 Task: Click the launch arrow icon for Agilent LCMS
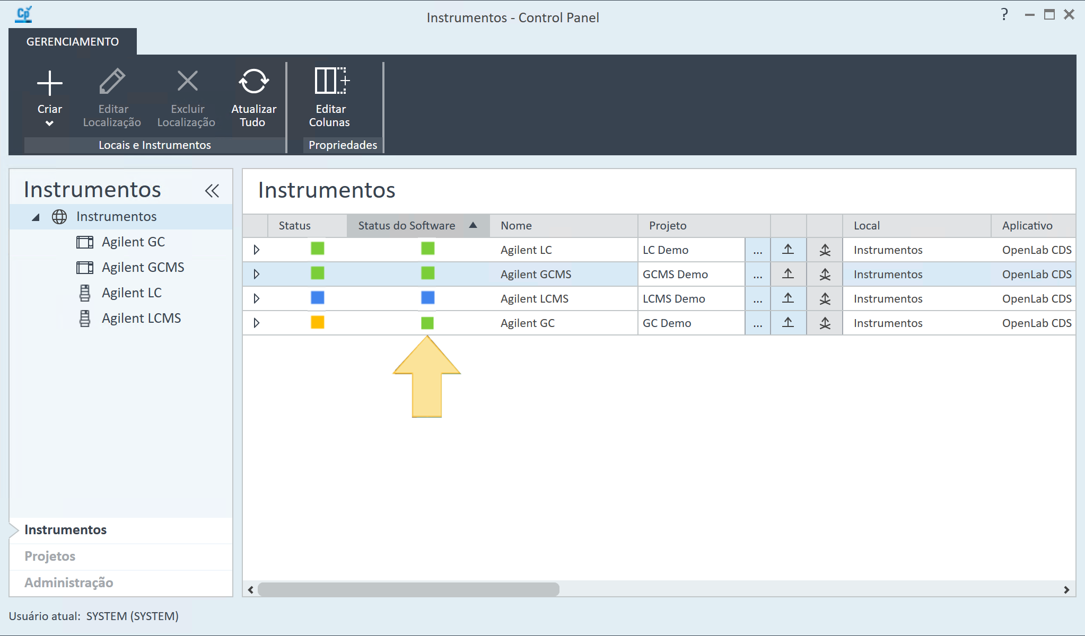click(789, 298)
